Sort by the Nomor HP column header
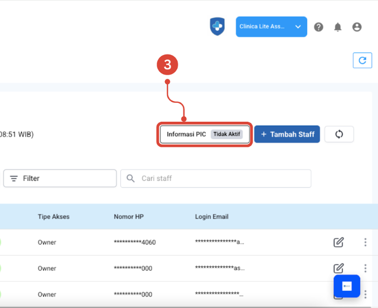Image resolution: width=378 pixels, height=308 pixels. pos(128,217)
